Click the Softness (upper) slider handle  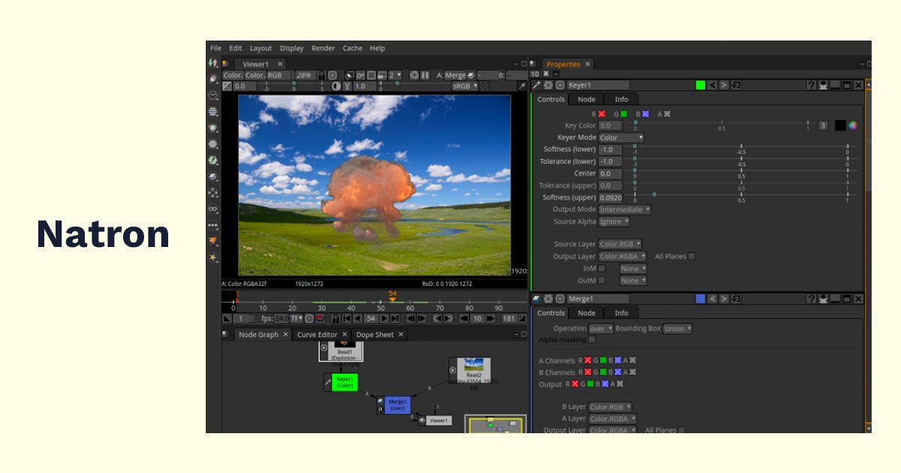click(654, 194)
